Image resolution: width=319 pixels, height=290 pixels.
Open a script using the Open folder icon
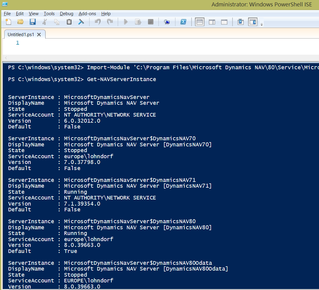tap(20, 22)
